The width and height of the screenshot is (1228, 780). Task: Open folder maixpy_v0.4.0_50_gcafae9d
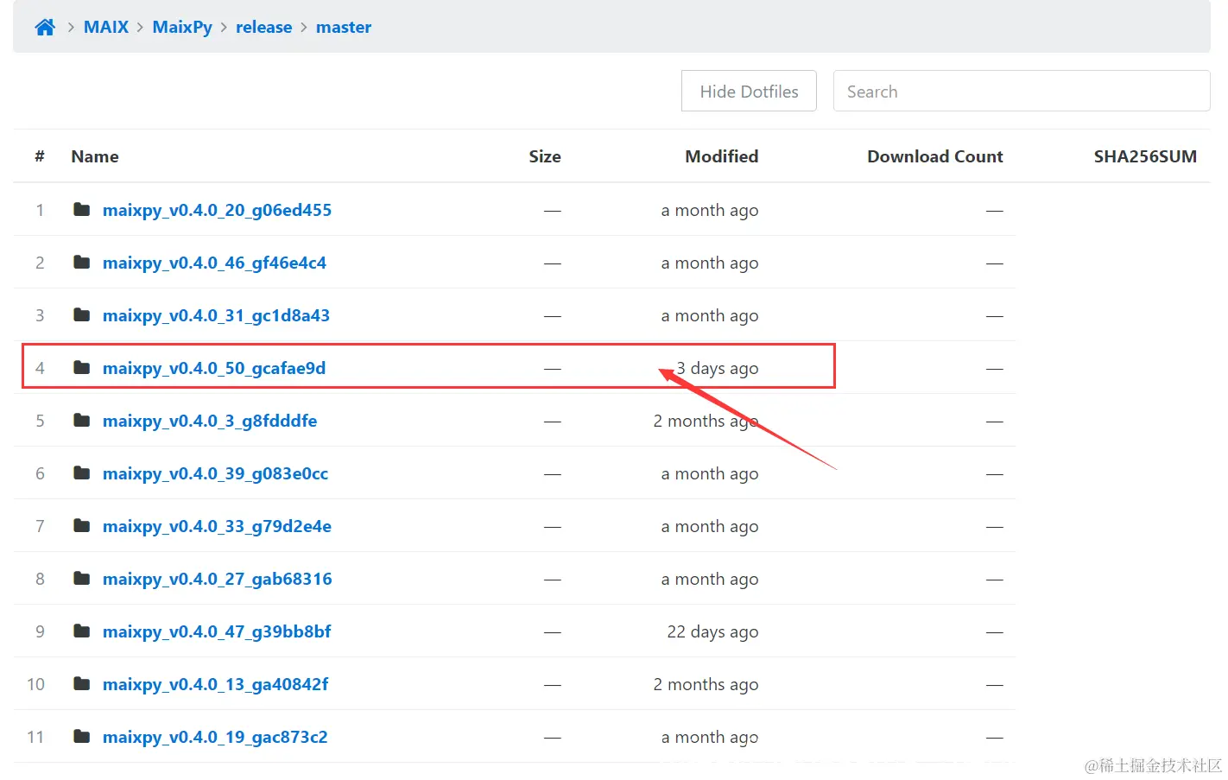(214, 369)
